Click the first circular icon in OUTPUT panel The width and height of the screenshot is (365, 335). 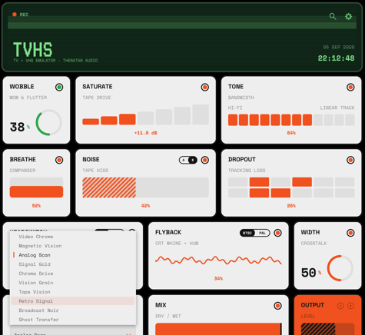point(340,306)
